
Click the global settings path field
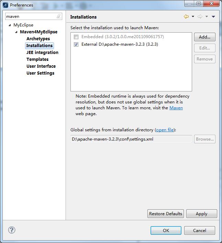pos(131,139)
